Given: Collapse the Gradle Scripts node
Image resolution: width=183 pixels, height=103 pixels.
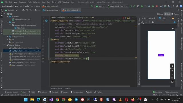Looking at the screenshot, I should click(x=5, y=45).
